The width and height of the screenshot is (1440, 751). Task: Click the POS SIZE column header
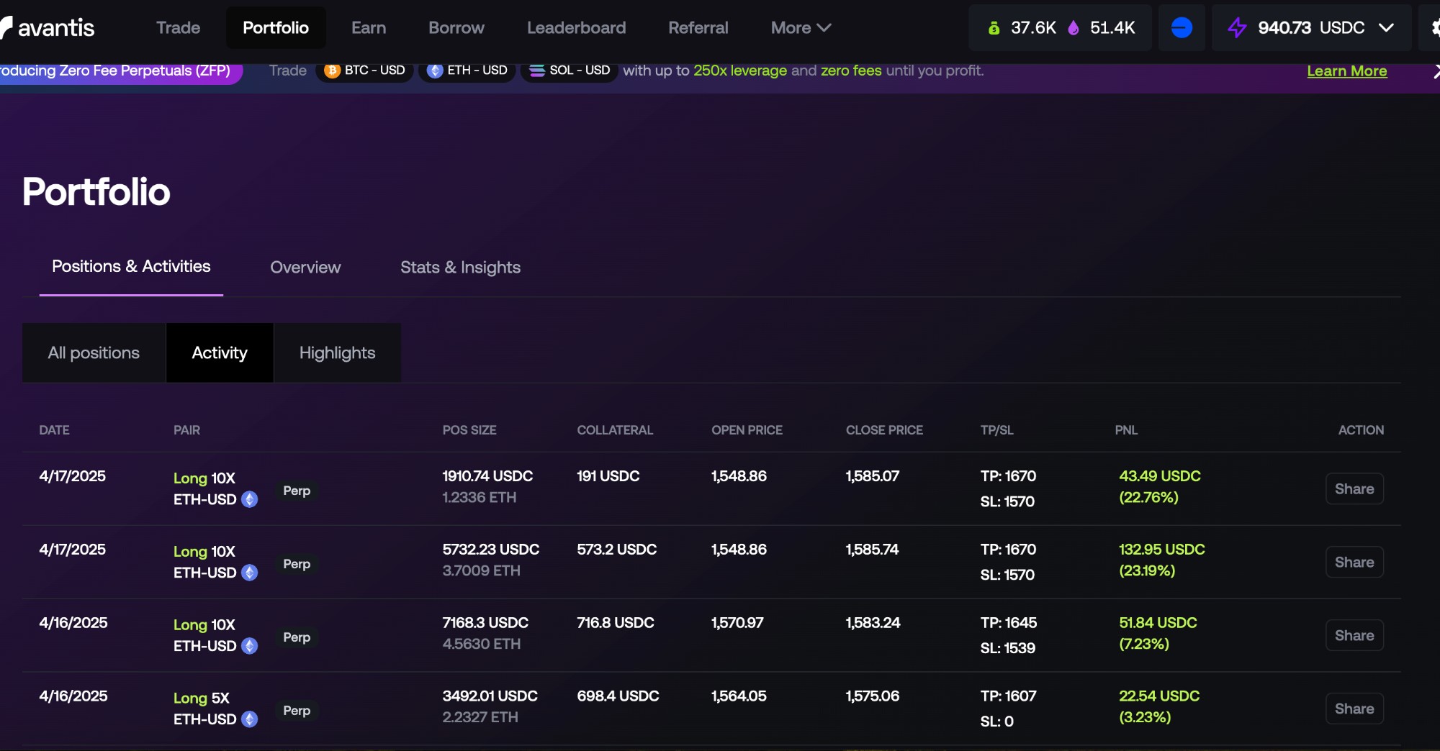(x=469, y=430)
